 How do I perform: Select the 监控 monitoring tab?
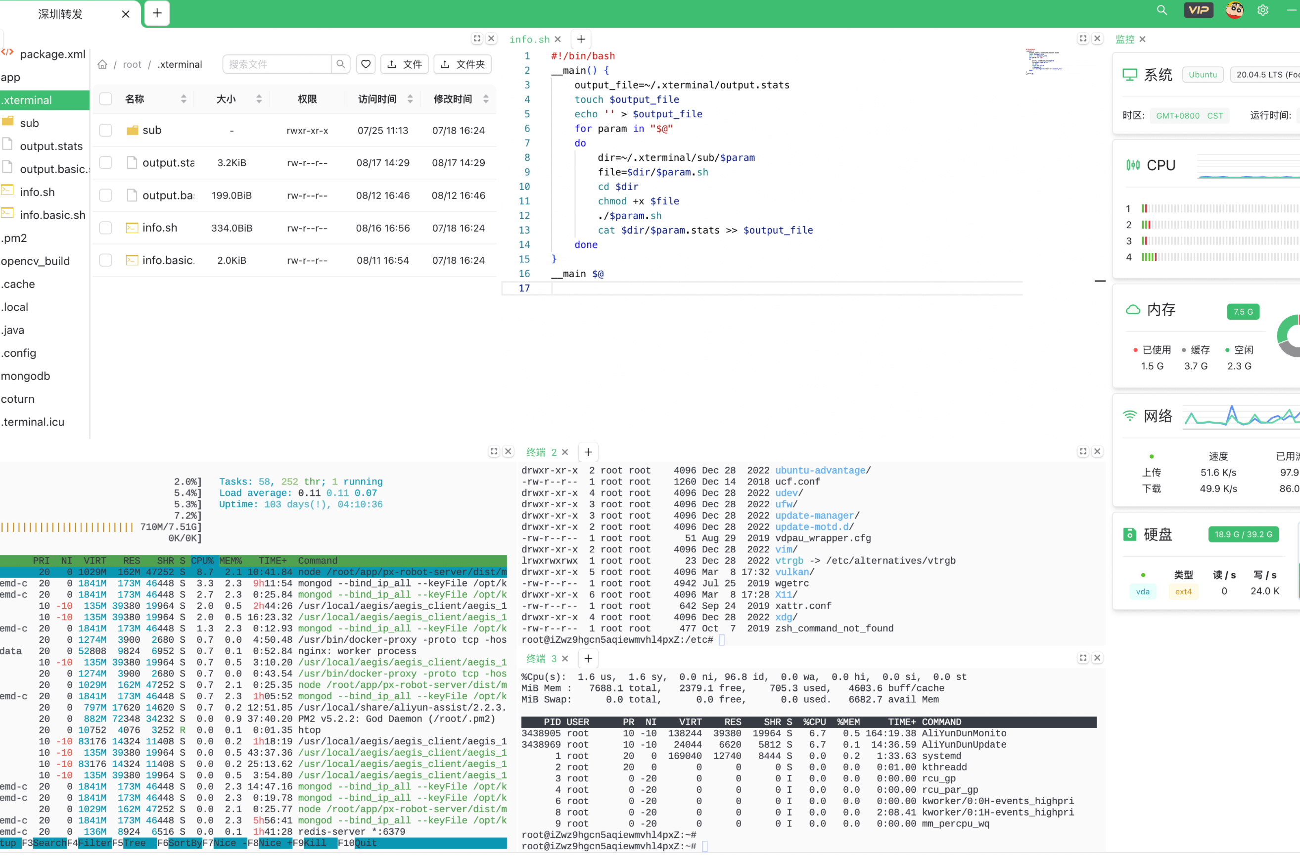(x=1125, y=39)
